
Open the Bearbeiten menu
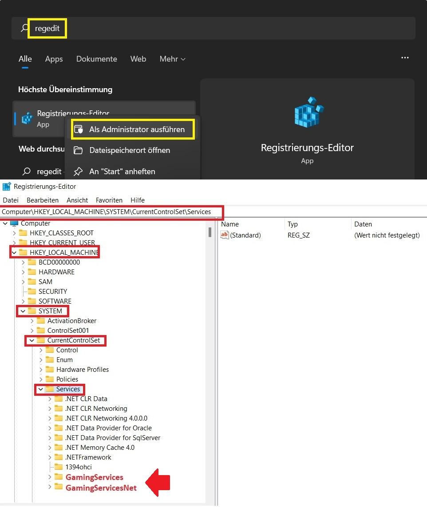[43, 200]
